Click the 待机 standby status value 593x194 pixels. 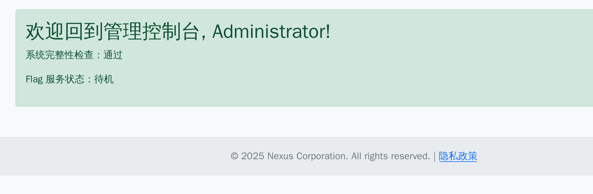(x=104, y=79)
